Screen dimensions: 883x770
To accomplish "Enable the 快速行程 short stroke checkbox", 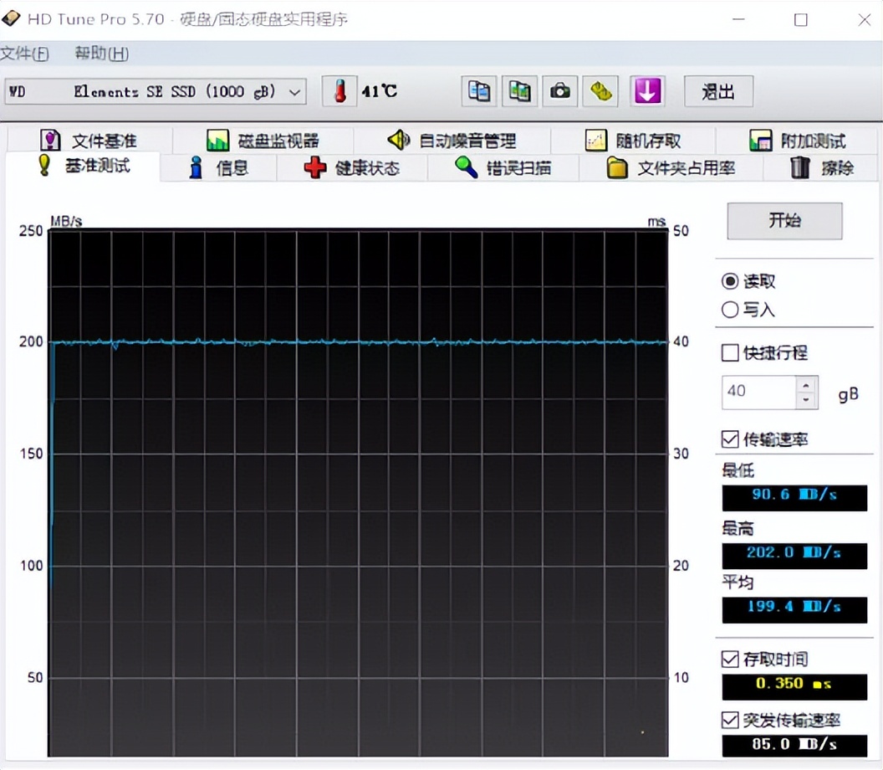I will 729,352.
